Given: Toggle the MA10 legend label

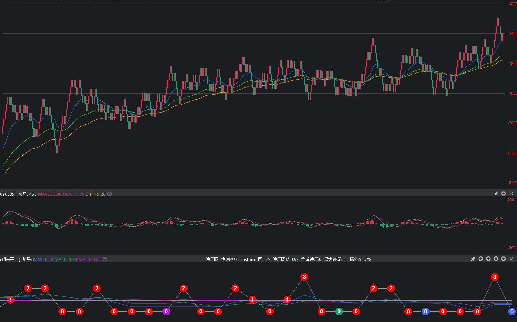Looking at the screenshot, I should [66, 259].
